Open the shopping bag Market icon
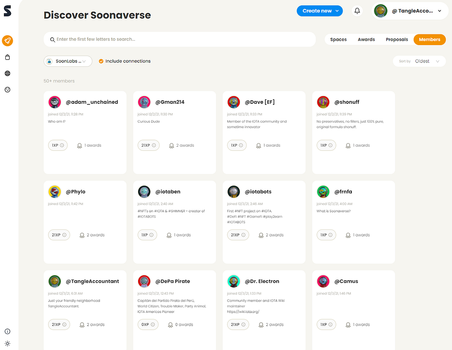Viewport: 452px width, 350px height. (x=8, y=57)
